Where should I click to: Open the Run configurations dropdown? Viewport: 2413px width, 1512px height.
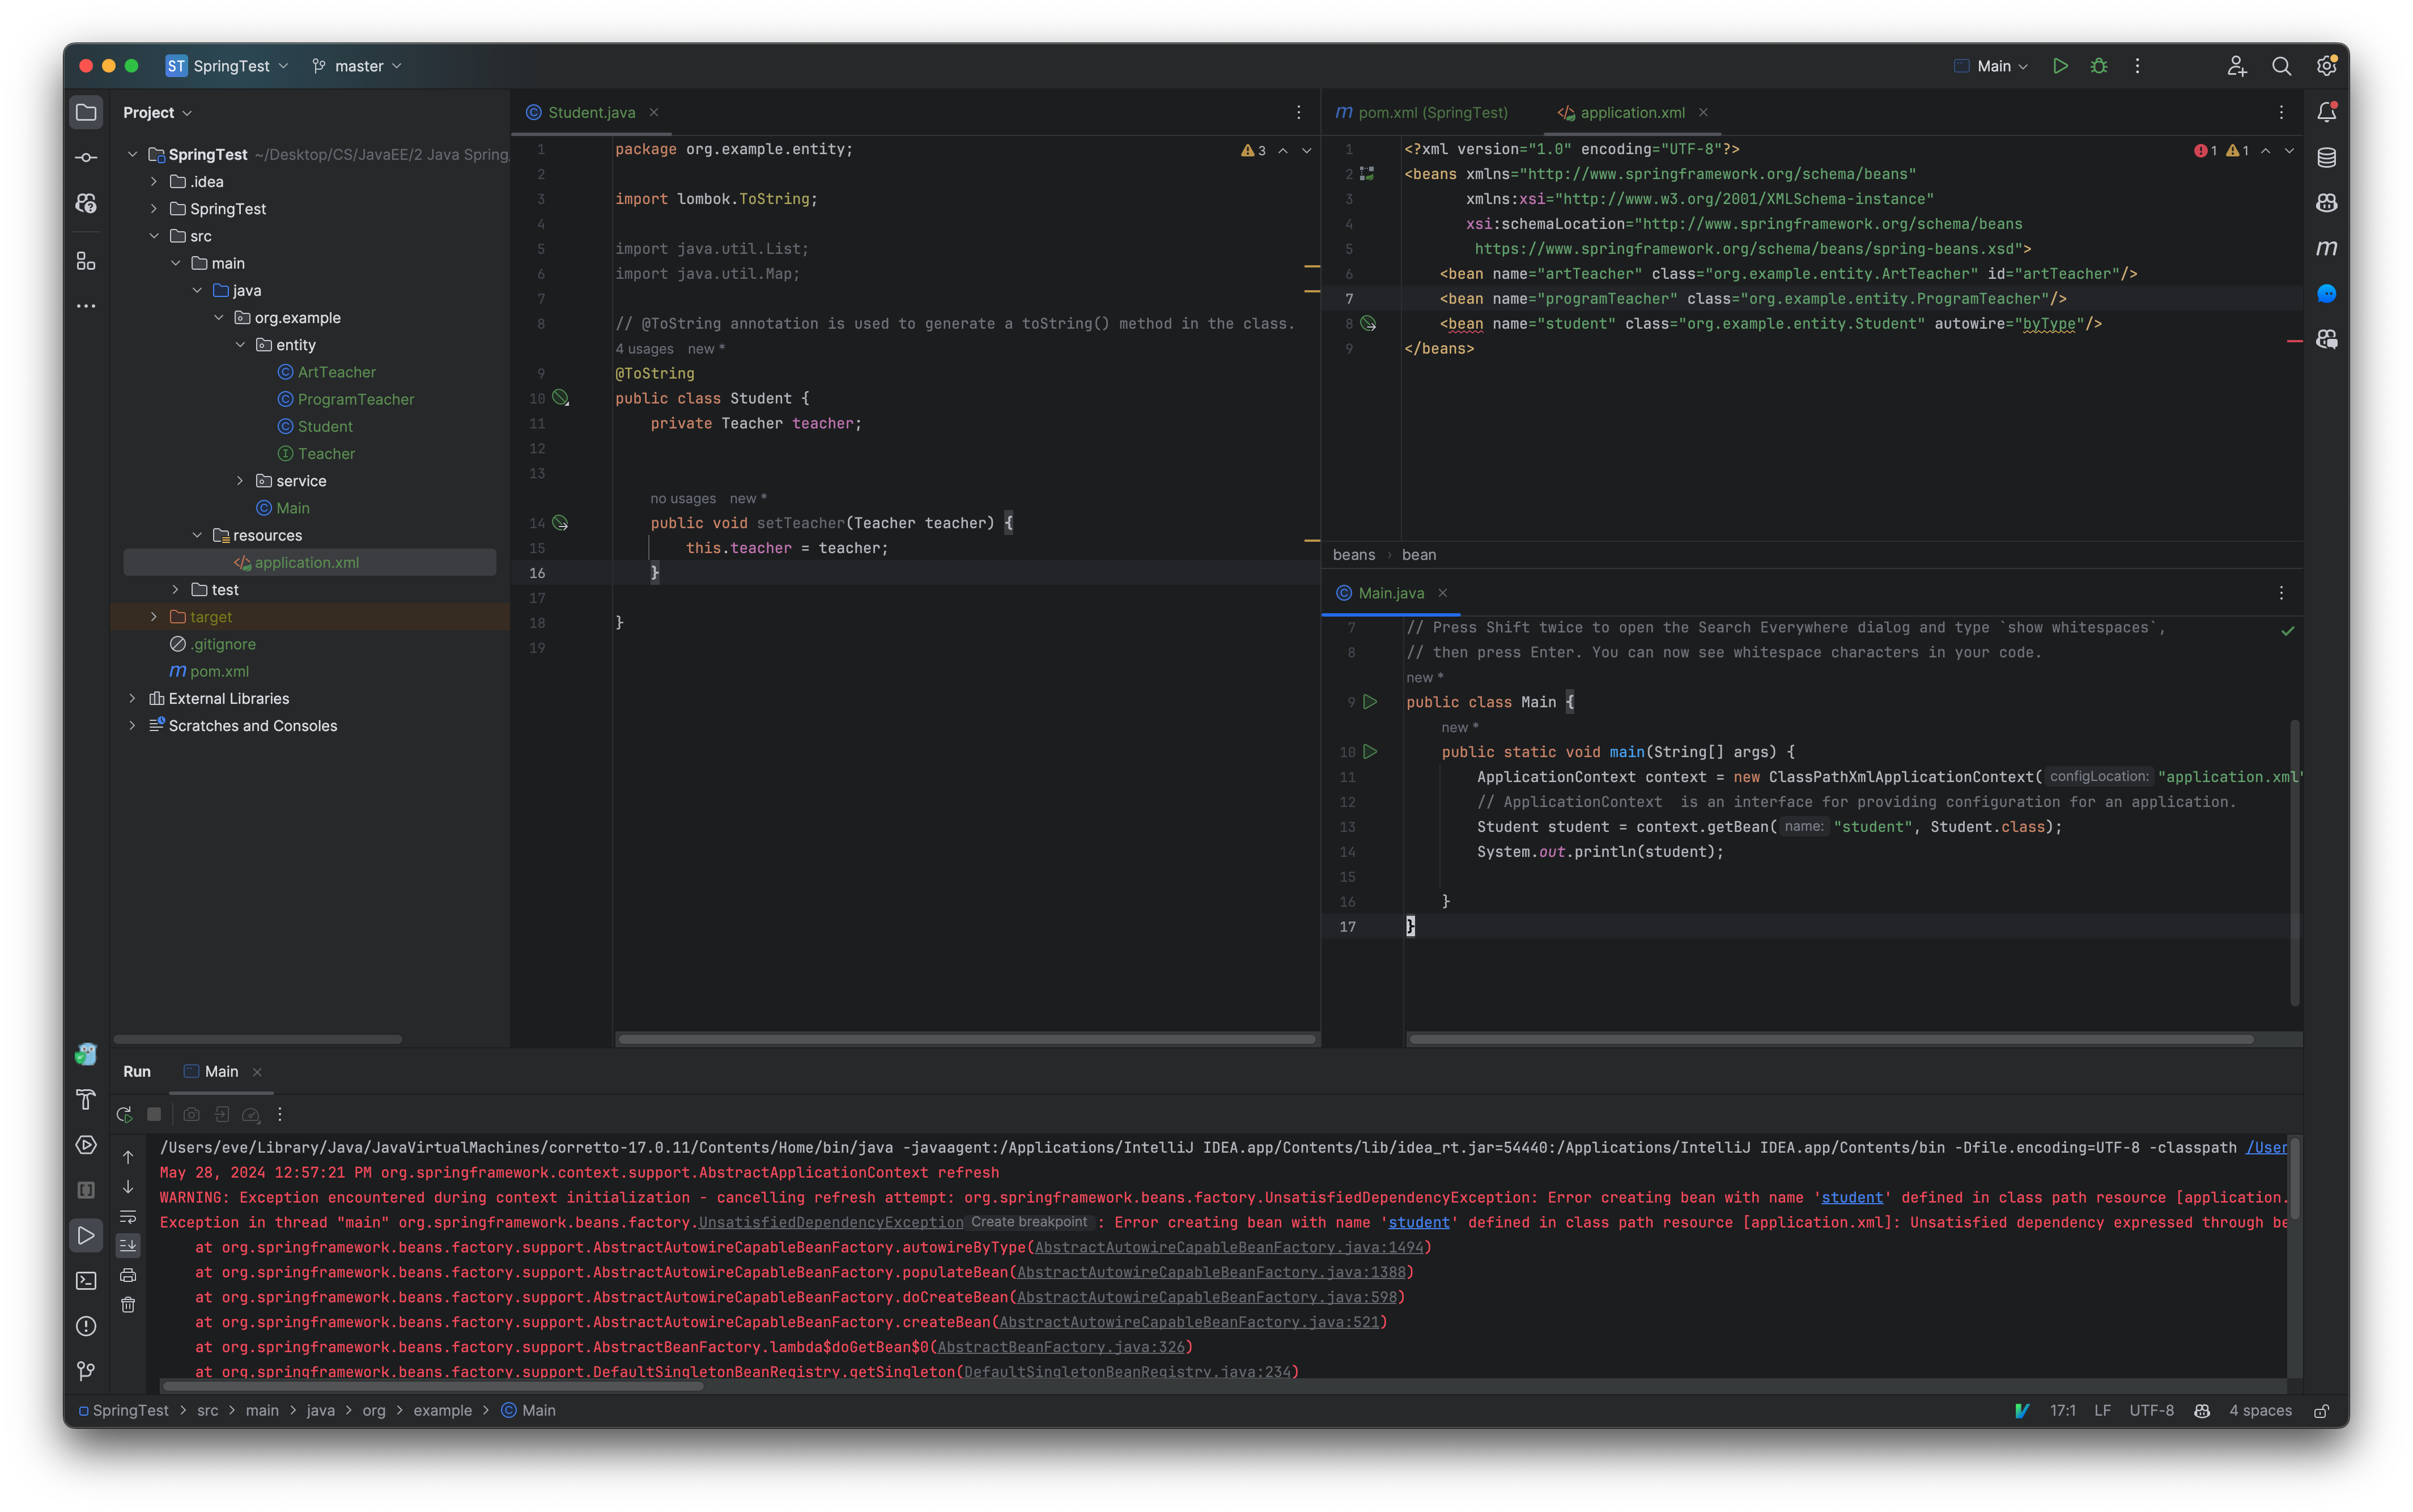point(1999,66)
